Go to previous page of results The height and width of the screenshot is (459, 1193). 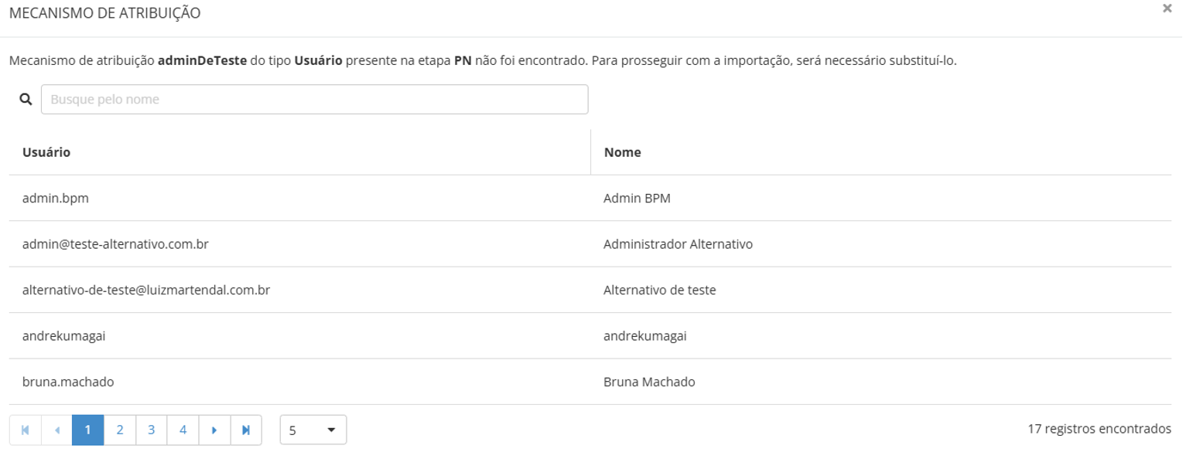pyautogui.click(x=56, y=430)
